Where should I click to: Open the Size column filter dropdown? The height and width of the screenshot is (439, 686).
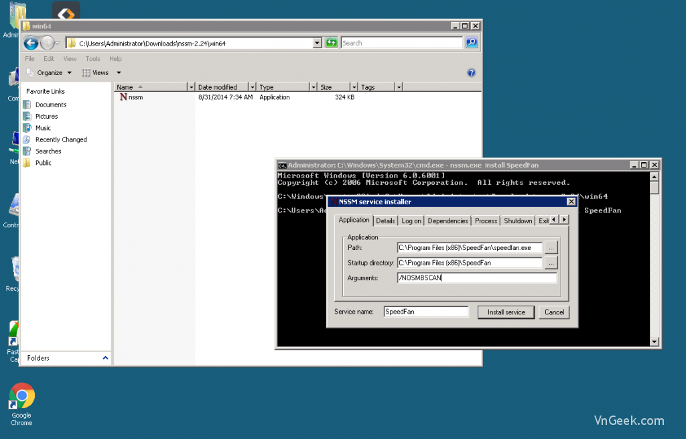pos(354,87)
